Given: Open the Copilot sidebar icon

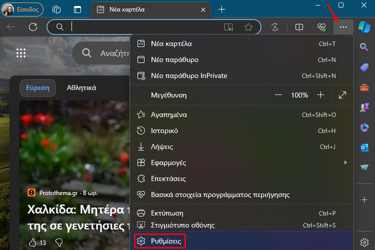Looking at the screenshot, I should point(364,27).
